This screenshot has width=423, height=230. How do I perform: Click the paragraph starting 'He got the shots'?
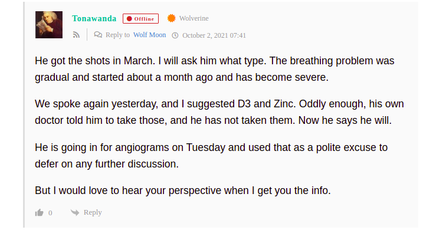click(x=215, y=69)
